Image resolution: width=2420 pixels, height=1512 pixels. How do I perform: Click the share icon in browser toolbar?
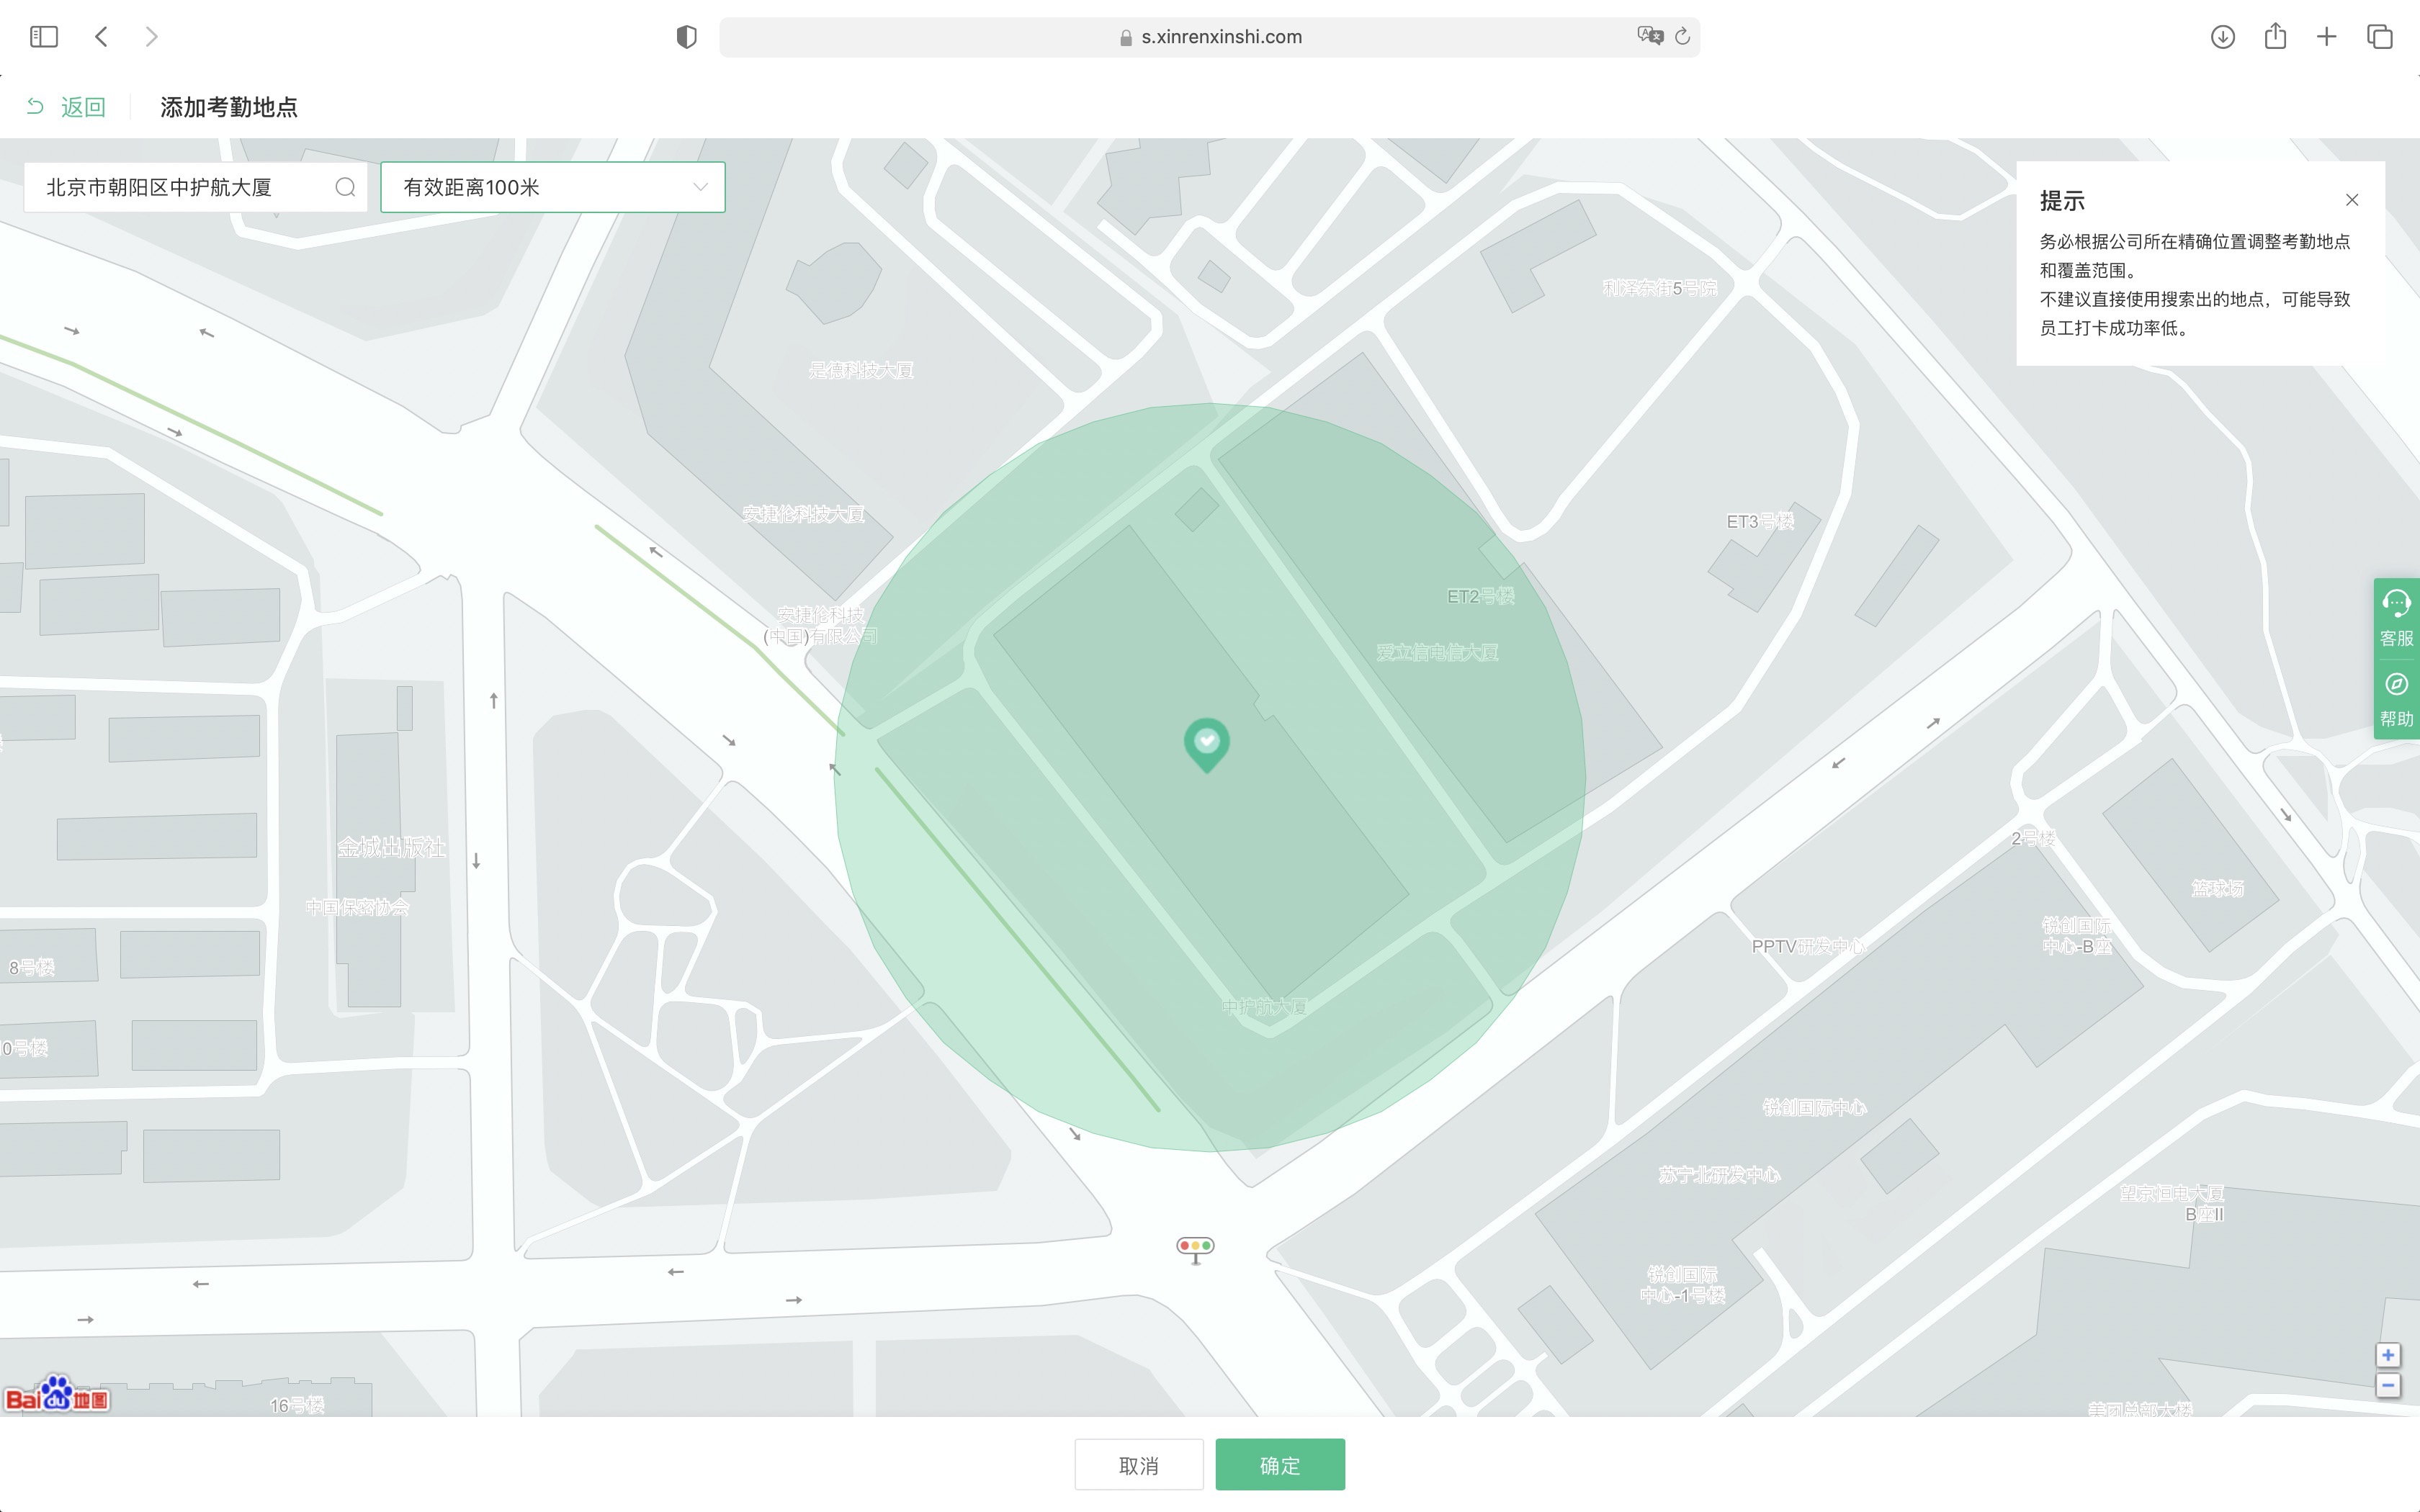coord(2275,36)
